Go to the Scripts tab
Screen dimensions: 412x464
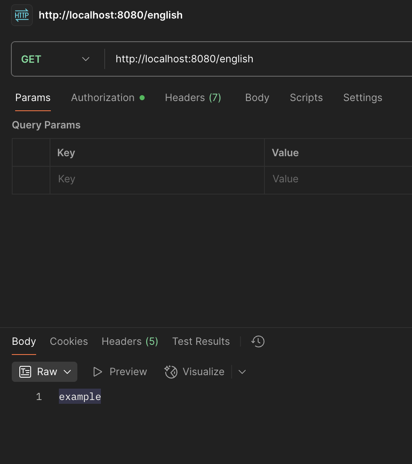pyautogui.click(x=306, y=98)
